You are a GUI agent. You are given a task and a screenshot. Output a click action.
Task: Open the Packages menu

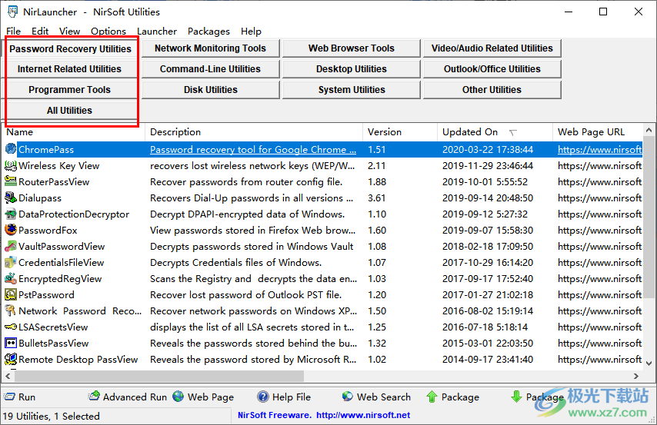208,31
